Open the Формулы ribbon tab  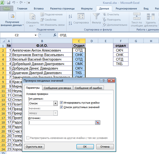87,8
